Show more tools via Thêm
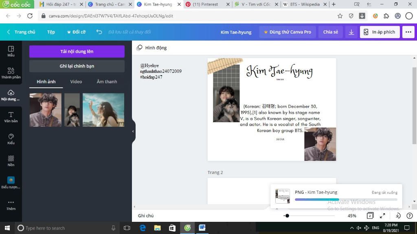The width and height of the screenshot is (417, 234). point(11,205)
